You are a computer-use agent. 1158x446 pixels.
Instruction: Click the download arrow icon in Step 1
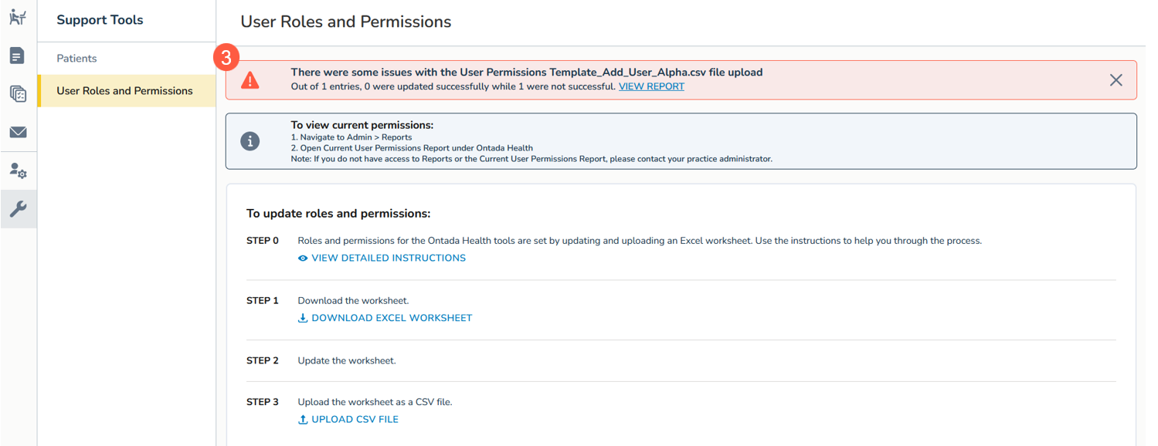tap(303, 318)
